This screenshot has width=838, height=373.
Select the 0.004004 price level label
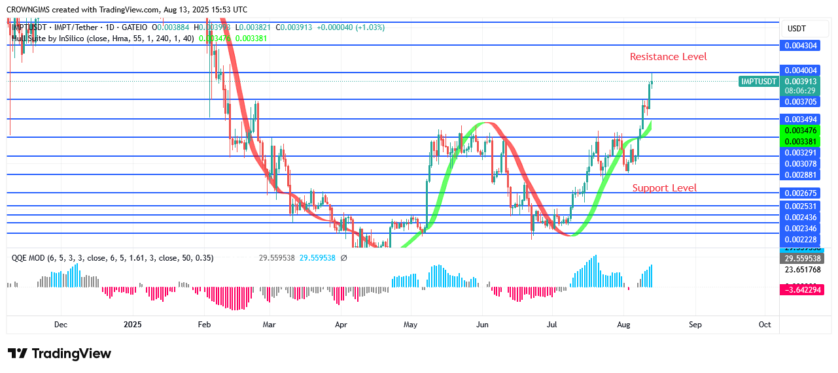[x=801, y=70]
